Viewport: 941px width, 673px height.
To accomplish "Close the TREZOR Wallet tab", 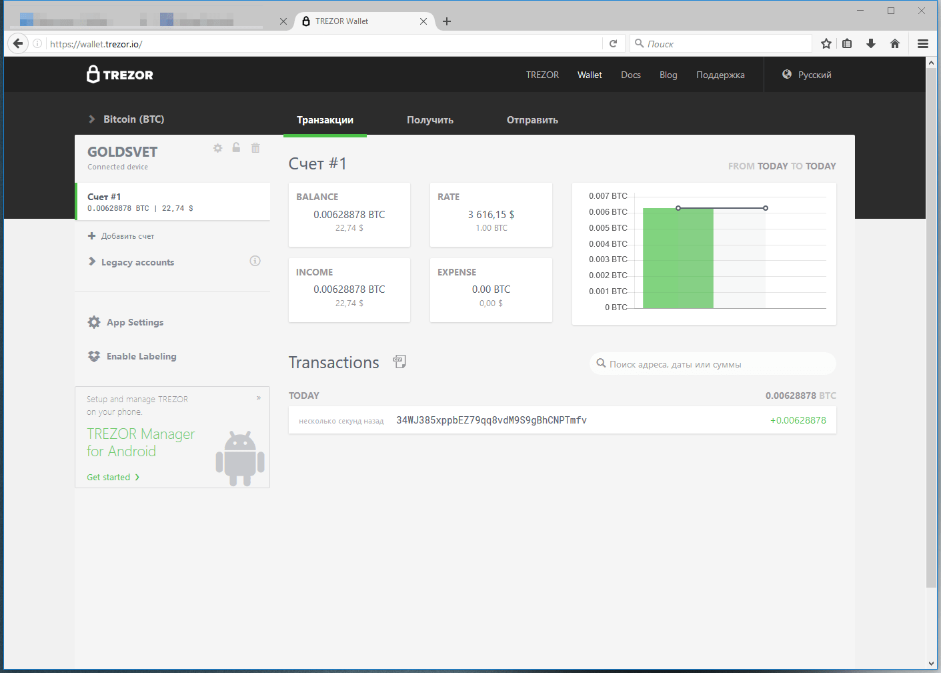I will coord(423,21).
